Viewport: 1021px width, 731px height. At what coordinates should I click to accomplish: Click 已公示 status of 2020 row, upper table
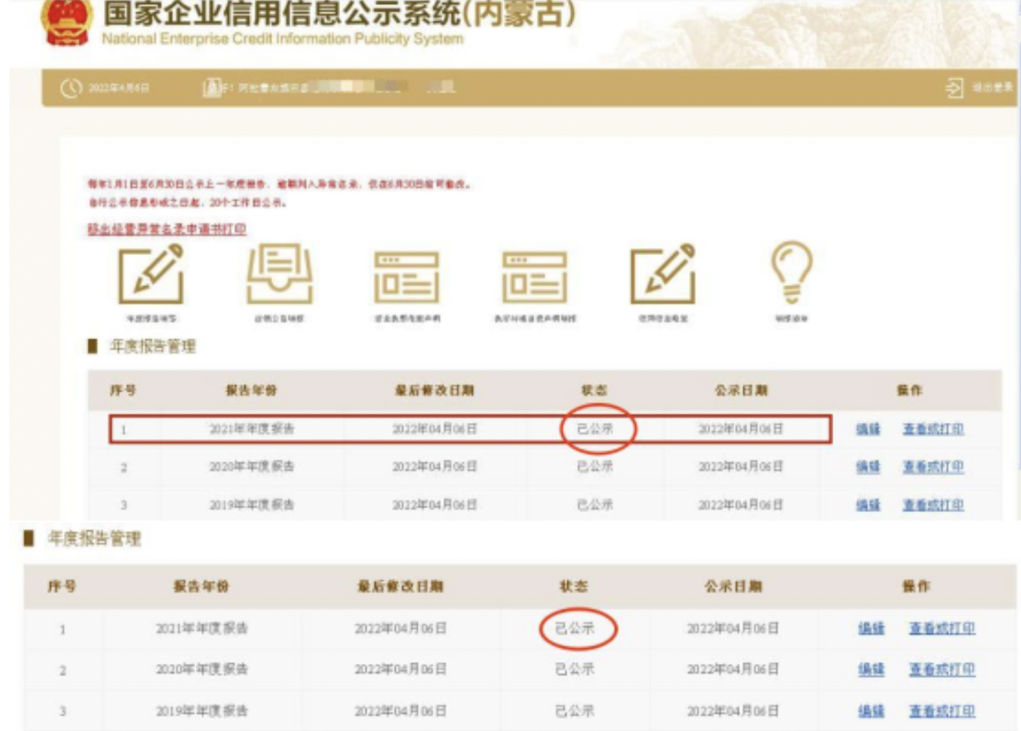(595, 467)
